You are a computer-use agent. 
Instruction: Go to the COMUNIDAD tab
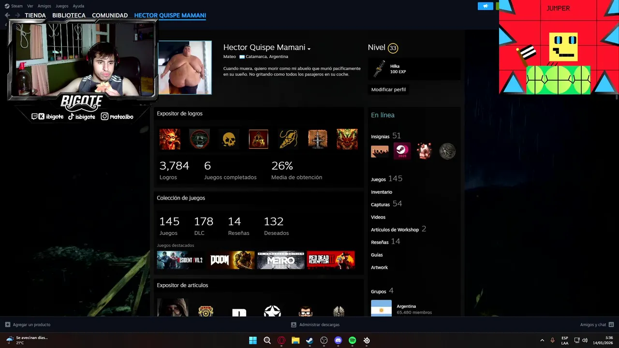pyautogui.click(x=110, y=15)
